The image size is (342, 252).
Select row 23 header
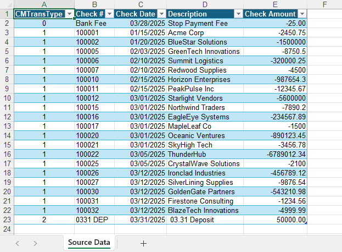(7, 220)
